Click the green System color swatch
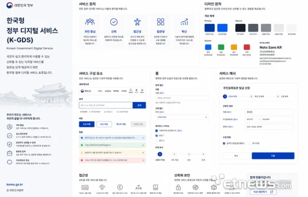 [221, 47]
